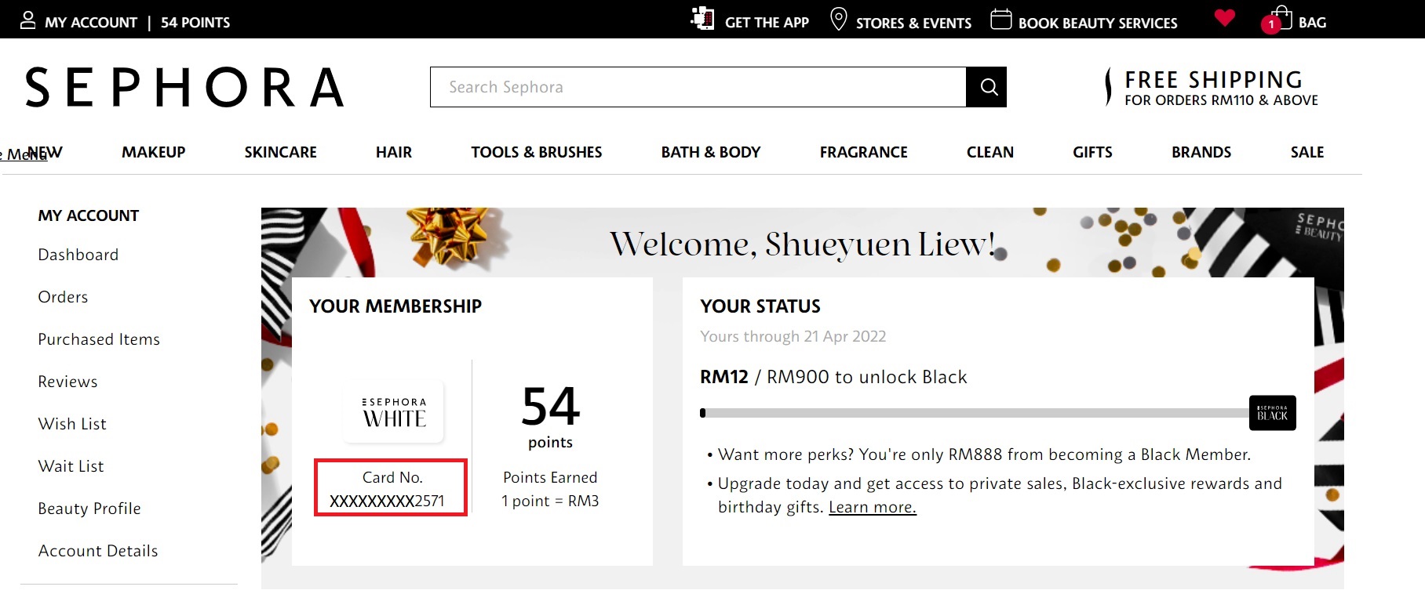Click the Sephora White card badge

pos(394,411)
